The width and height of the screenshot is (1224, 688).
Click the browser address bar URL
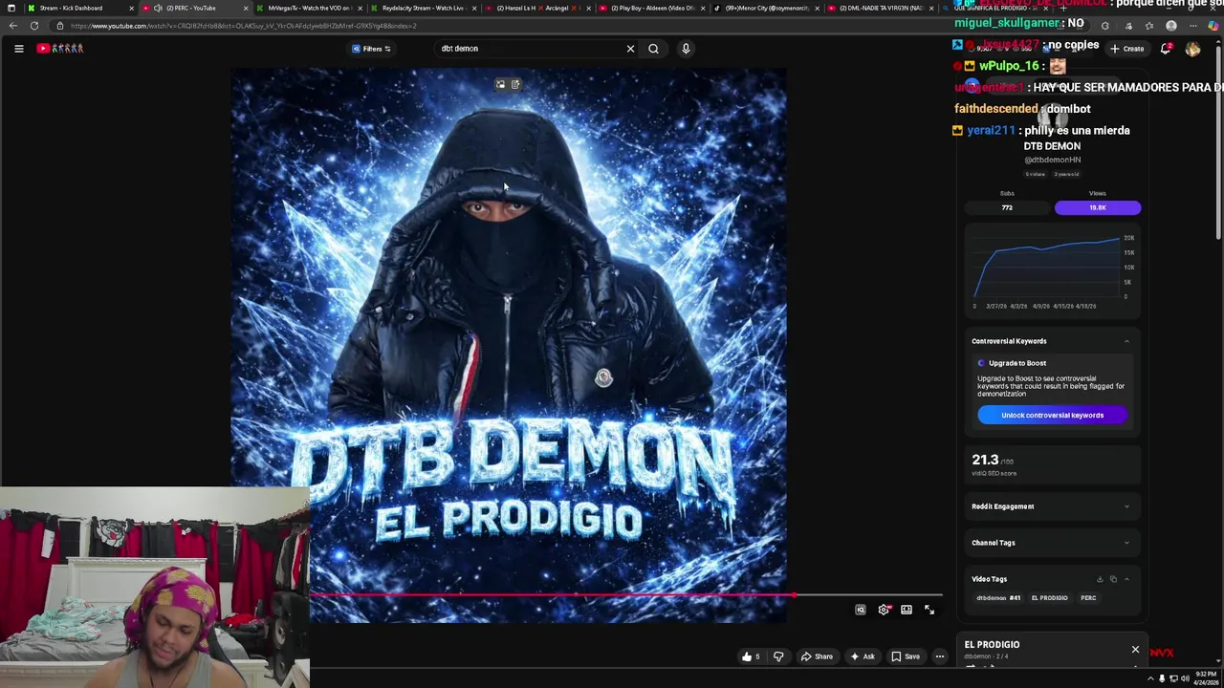tap(244, 26)
